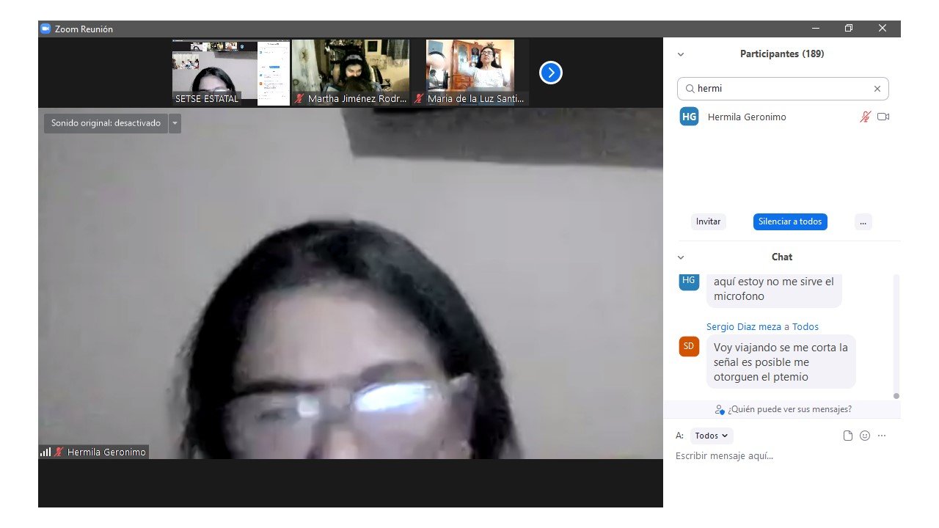939x528 pixels.
Task: Select Maria de la Luz Santi... thumbnail
Action: (x=470, y=73)
